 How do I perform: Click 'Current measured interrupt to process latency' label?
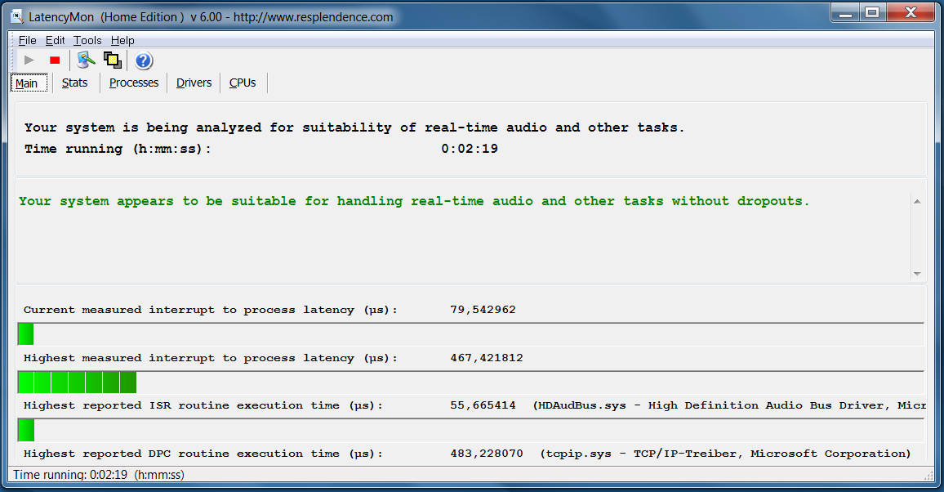[x=211, y=310]
